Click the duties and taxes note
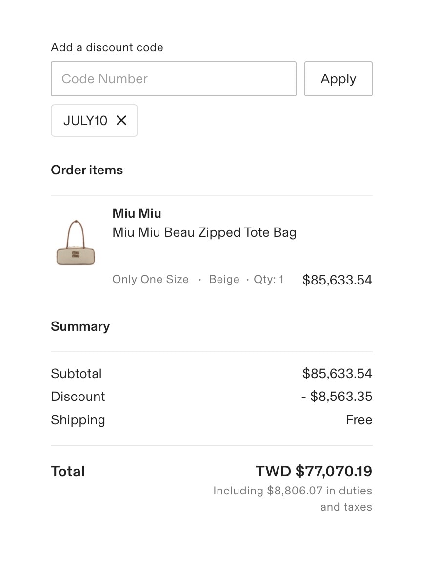The width and height of the screenshot is (437, 569). pos(293,498)
